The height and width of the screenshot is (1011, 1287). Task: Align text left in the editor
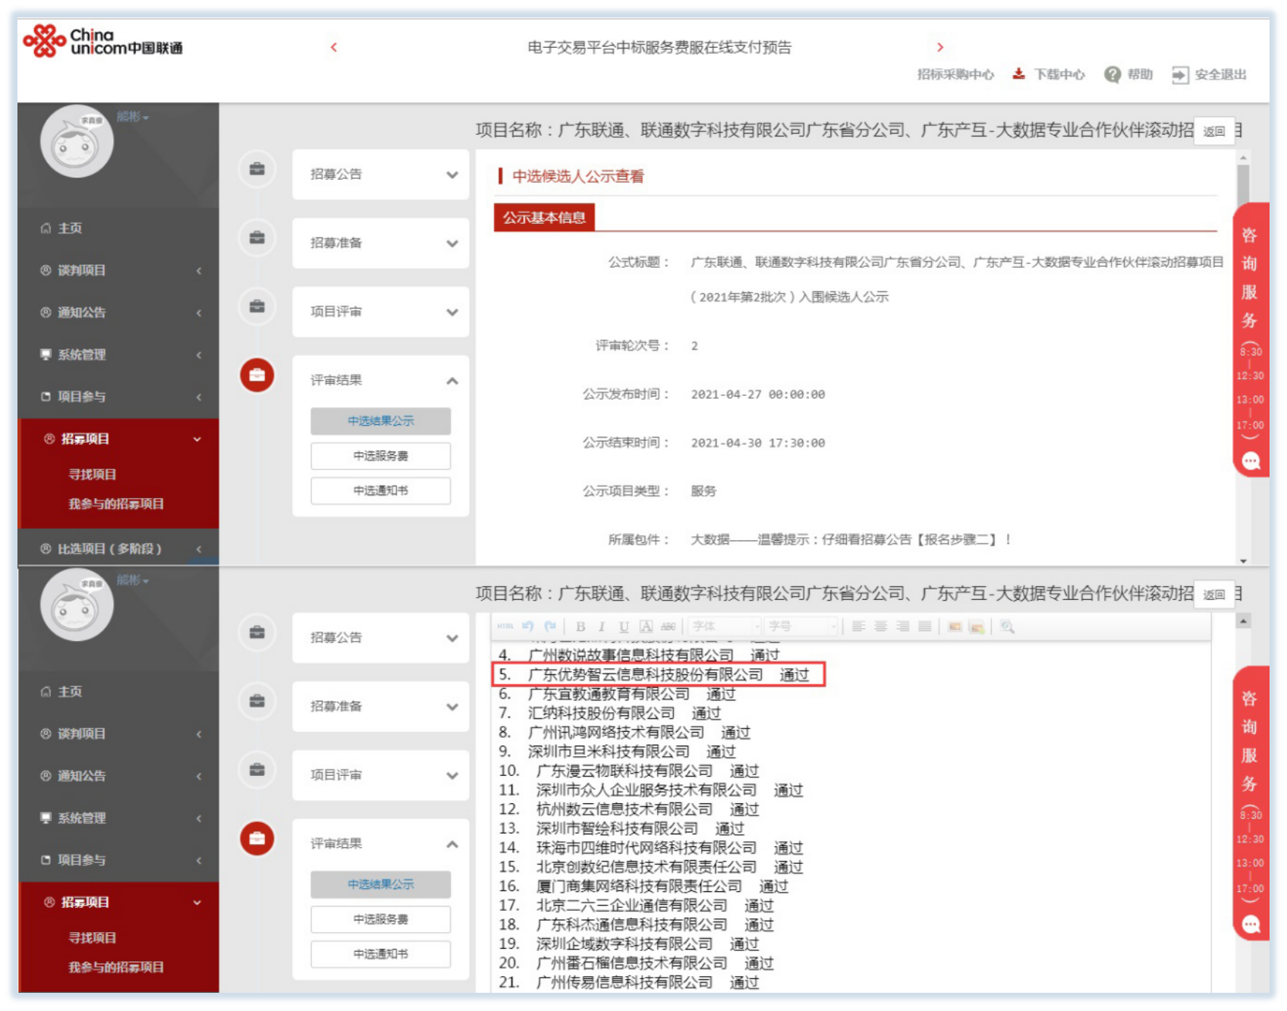[x=858, y=626]
